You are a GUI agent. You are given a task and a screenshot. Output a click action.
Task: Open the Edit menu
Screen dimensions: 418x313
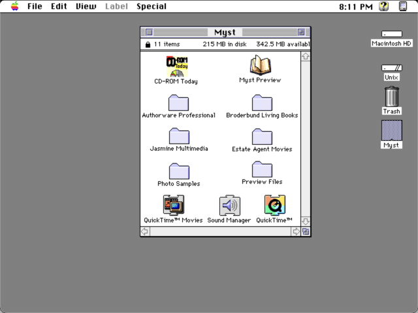[x=59, y=7]
